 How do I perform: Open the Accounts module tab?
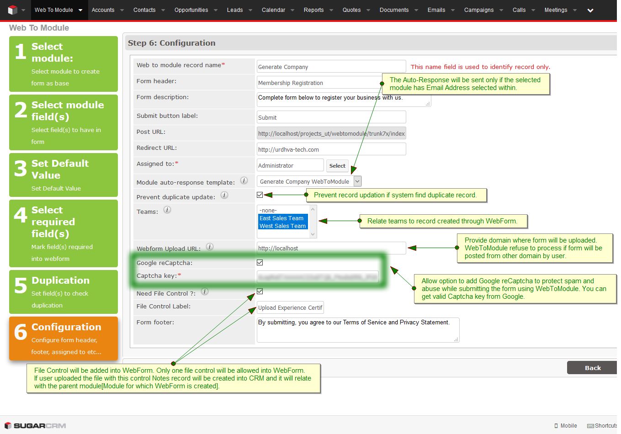tap(103, 10)
